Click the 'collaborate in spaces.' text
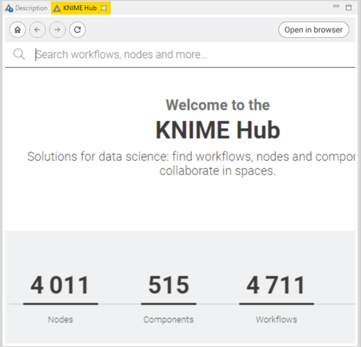Screen dimensions: 361x347 click(217, 171)
